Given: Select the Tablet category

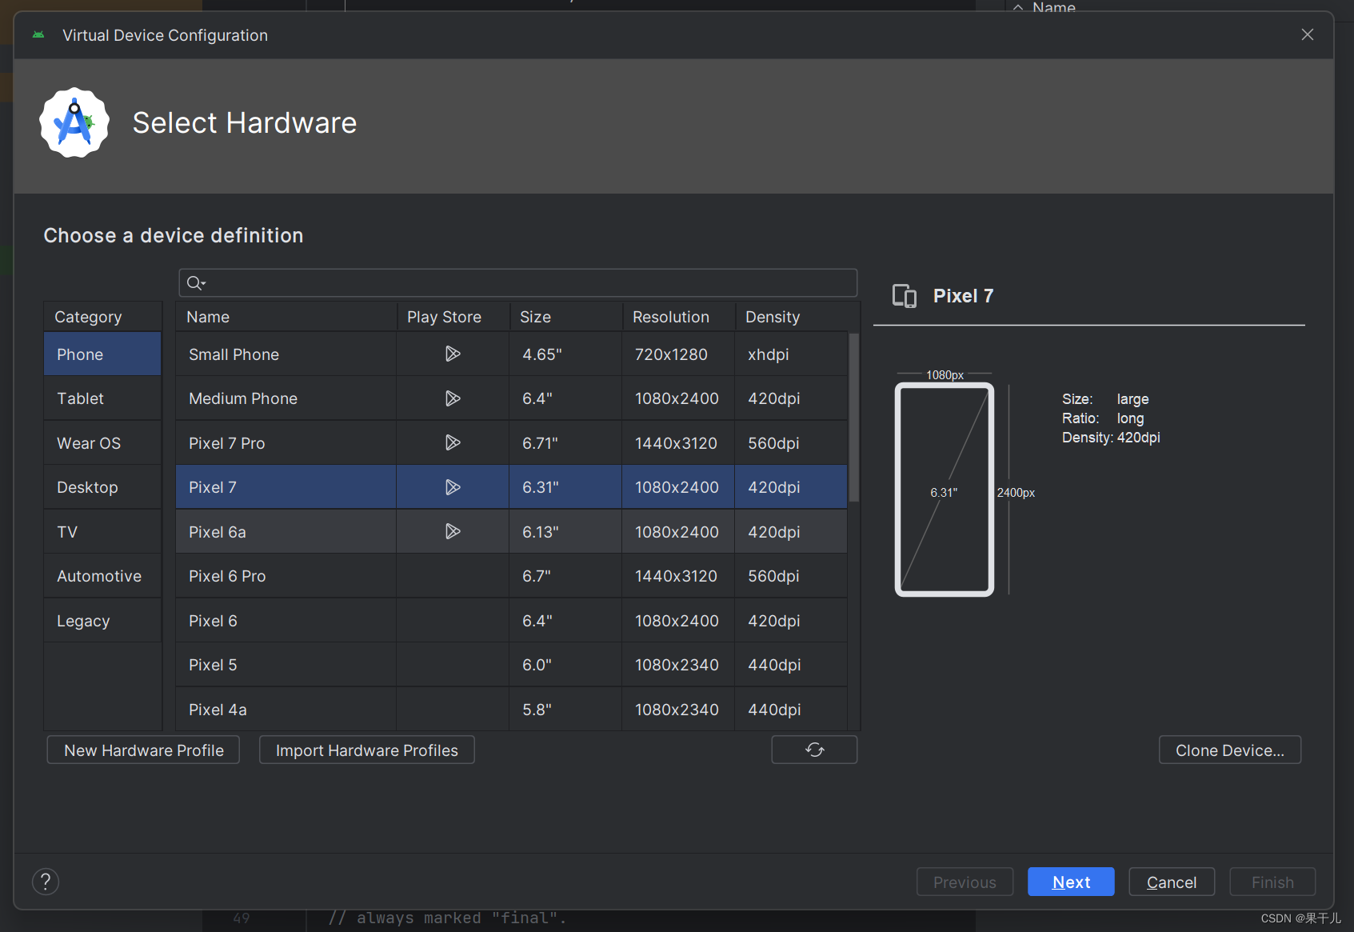Looking at the screenshot, I should point(102,398).
